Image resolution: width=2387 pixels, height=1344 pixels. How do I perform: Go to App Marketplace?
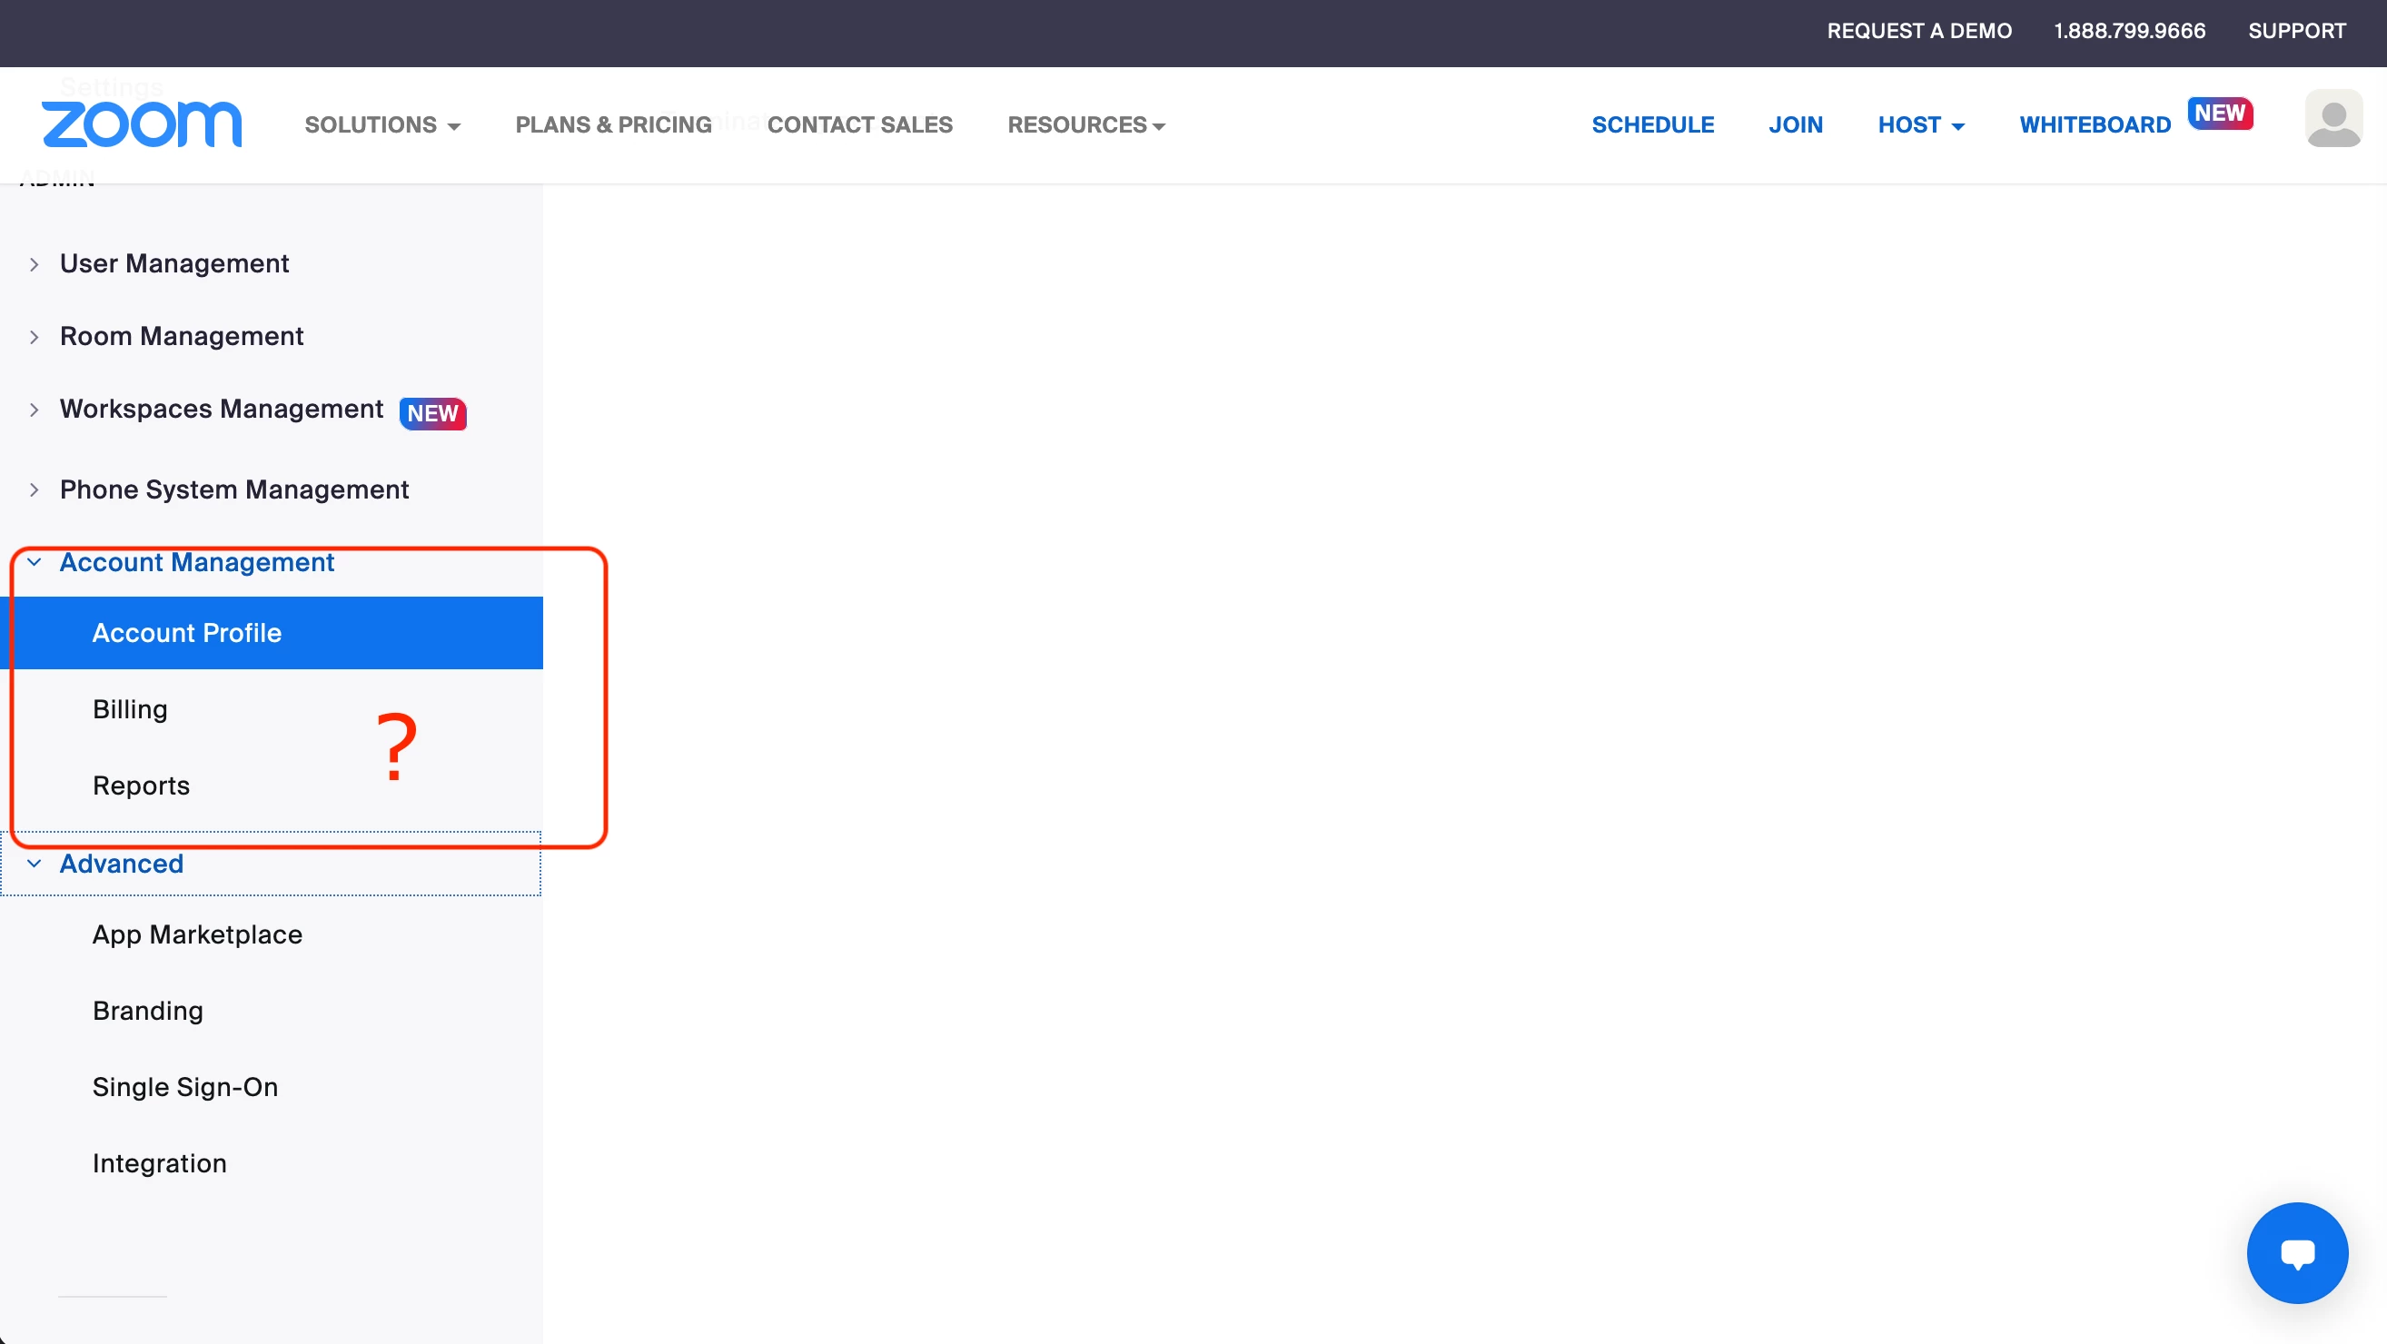coord(197,934)
